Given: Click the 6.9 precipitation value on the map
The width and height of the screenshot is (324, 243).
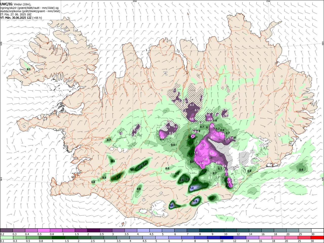Looking at the screenshot, I should [x=195, y=201].
